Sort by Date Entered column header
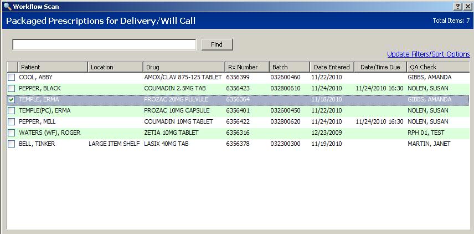Viewport: 474px width, 234px height. coord(331,67)
